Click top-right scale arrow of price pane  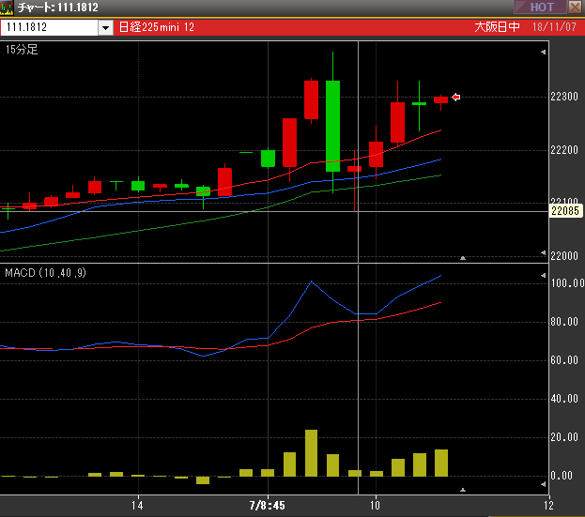tap(543, 53)
